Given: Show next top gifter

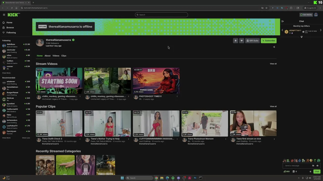Looking at the screenshot, I should tap(321, 30).
